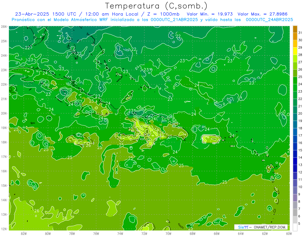Pick the legend swatch between 29 and 30
Viewport: 307px width, 237px height.
[295, 44]
